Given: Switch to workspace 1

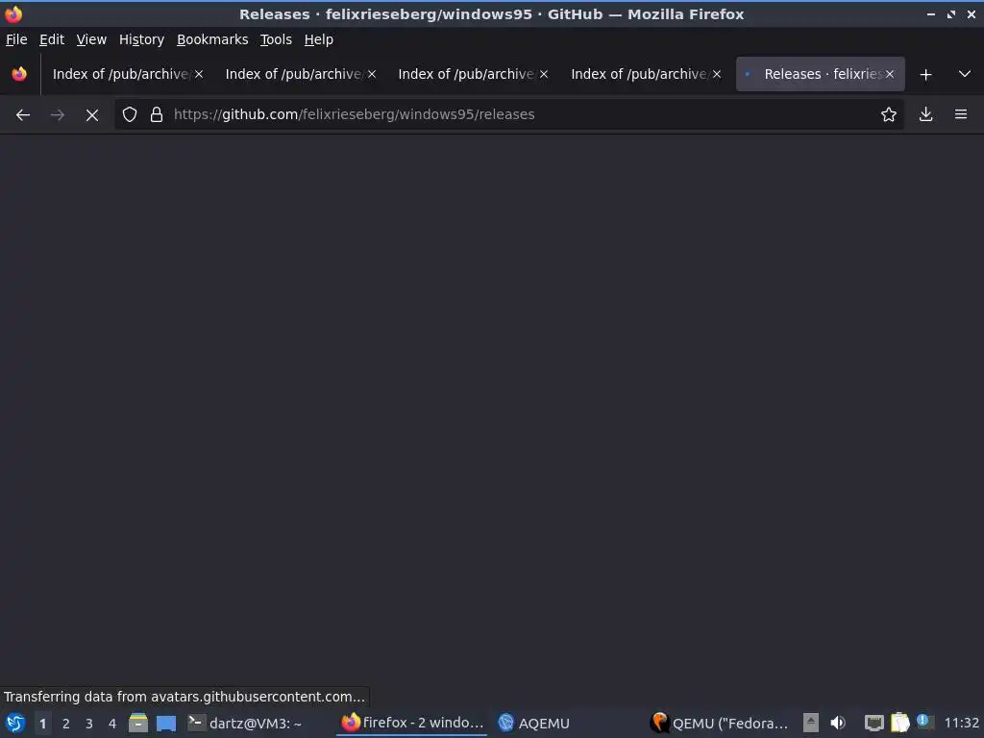Looking at the screenshot, I should click(42, 724).
